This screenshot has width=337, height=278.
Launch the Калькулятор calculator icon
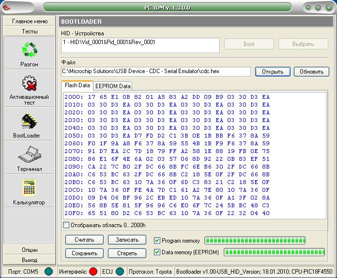(x=30, y=188)
